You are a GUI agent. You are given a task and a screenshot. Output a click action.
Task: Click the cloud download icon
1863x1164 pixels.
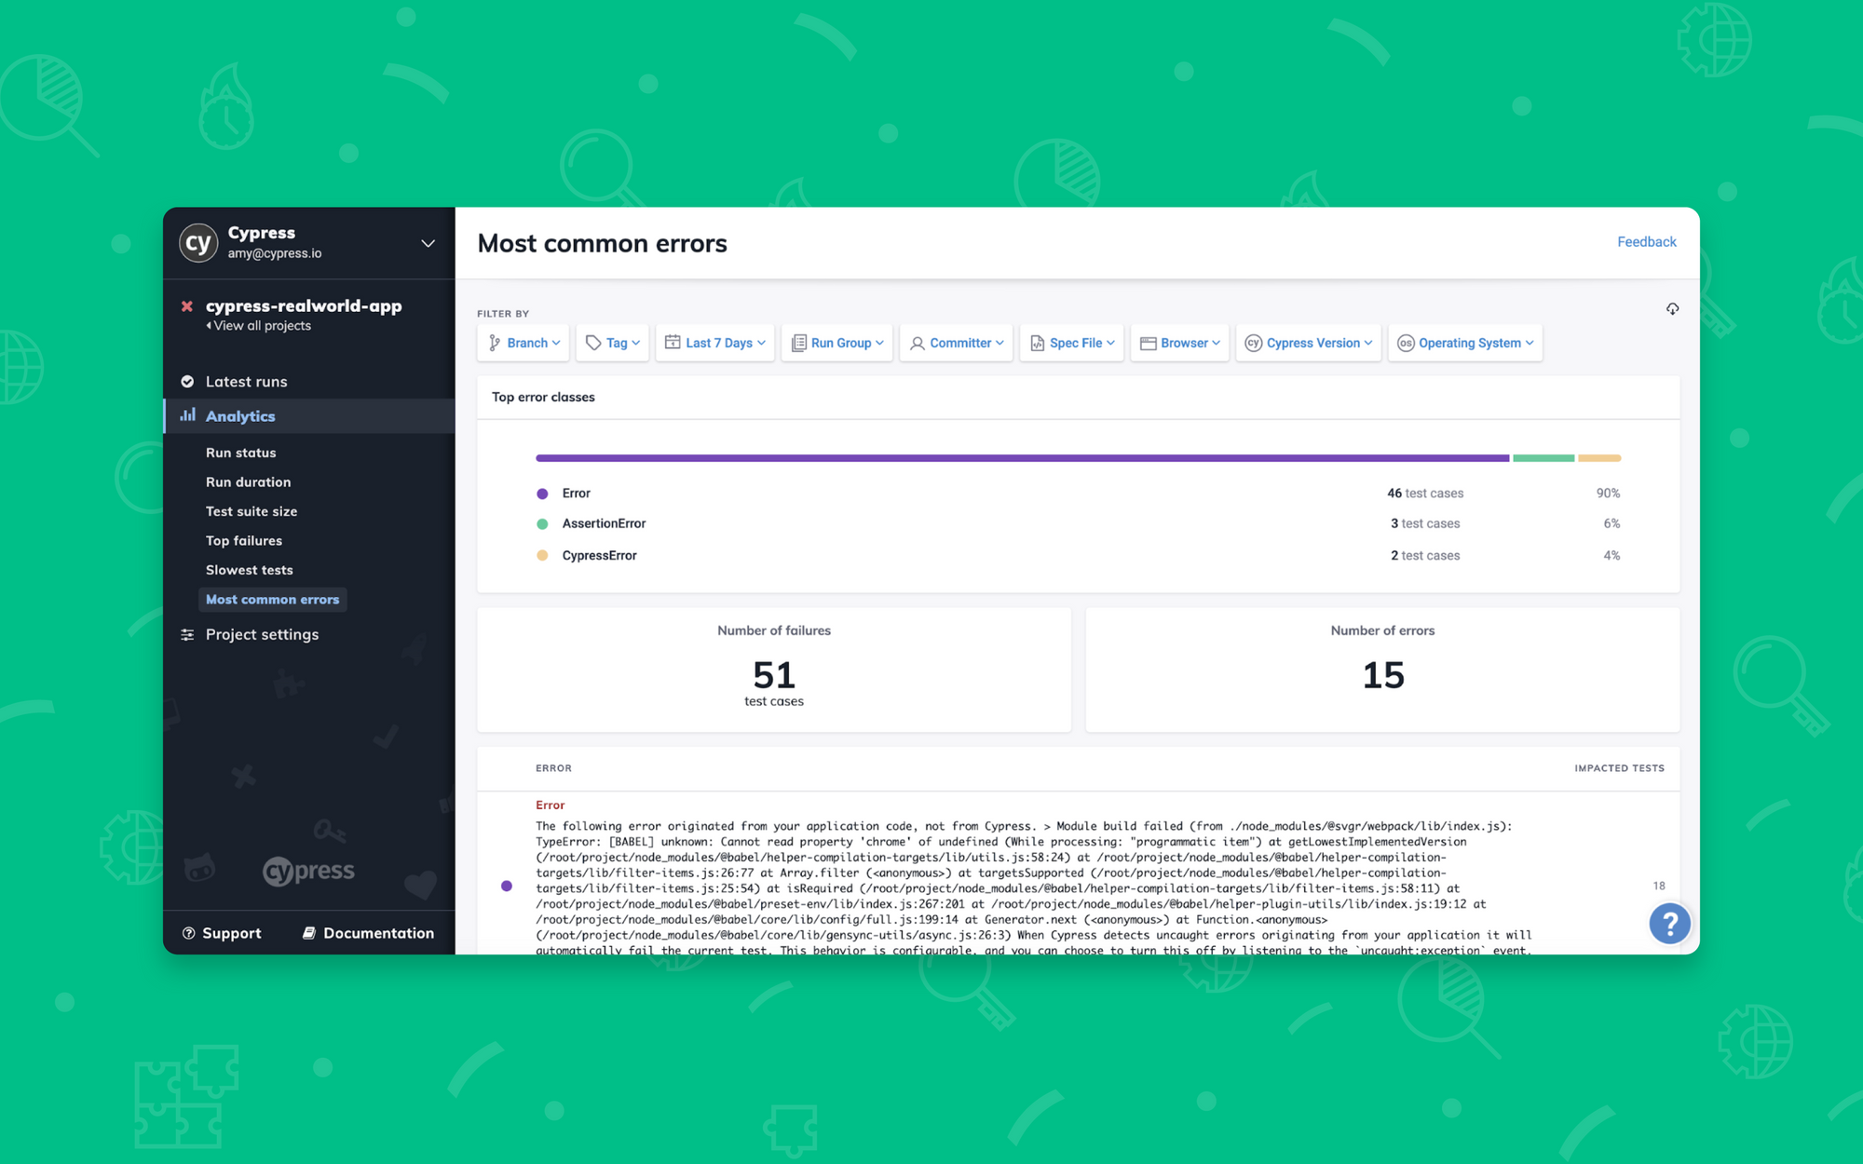coord(1672,309)
